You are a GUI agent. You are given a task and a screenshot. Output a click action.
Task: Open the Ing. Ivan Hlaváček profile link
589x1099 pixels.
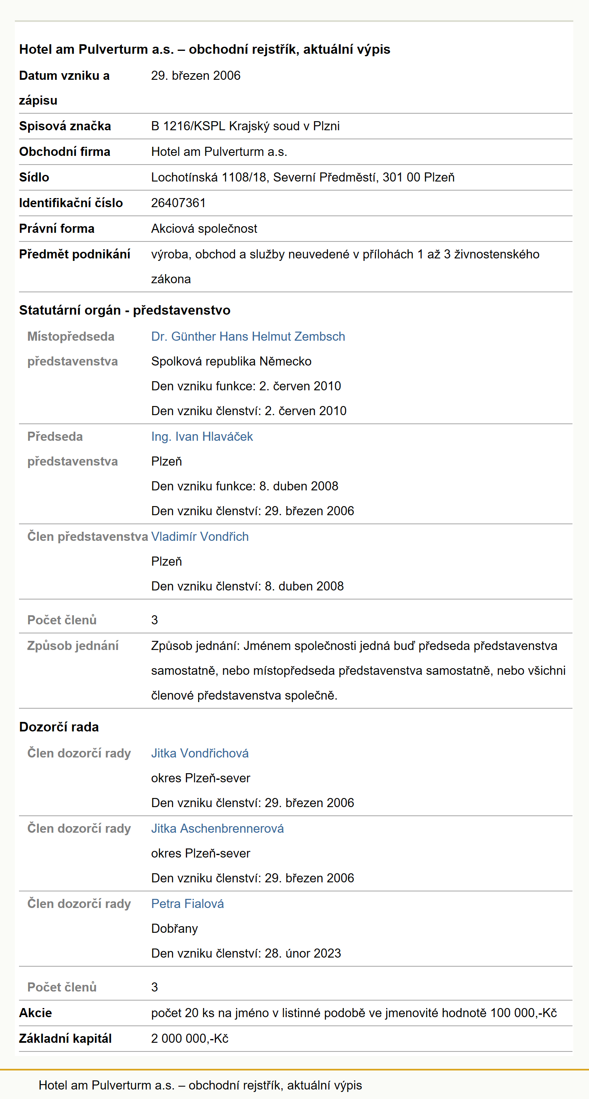[202, 437]
